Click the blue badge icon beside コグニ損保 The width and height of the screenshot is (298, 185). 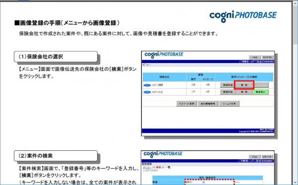pyautogui.click(x=147, y=85)
